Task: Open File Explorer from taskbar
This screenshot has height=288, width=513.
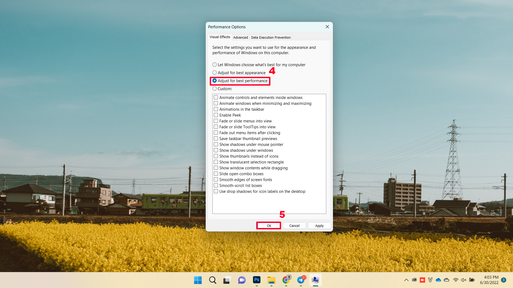Action: click(271, 280)
